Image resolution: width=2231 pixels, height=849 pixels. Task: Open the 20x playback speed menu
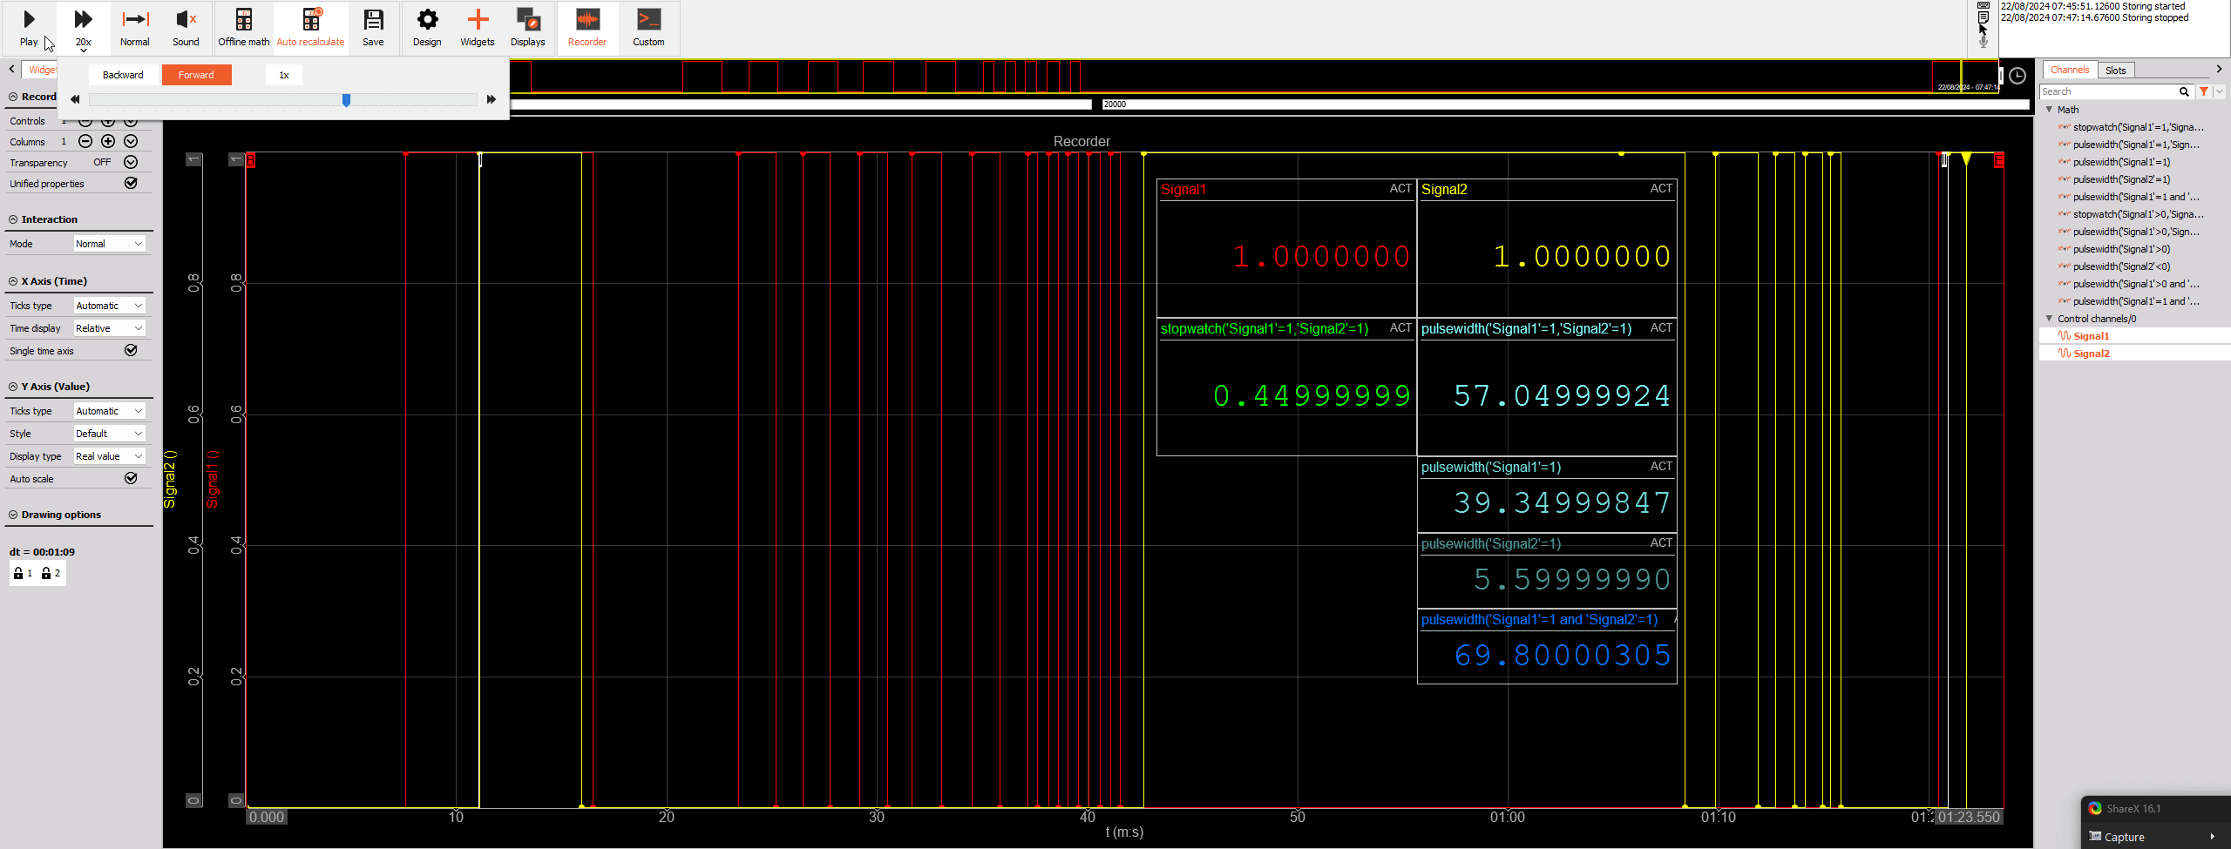[83, 28]
